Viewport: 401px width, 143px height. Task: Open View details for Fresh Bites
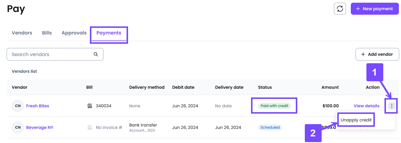[366, 106]
